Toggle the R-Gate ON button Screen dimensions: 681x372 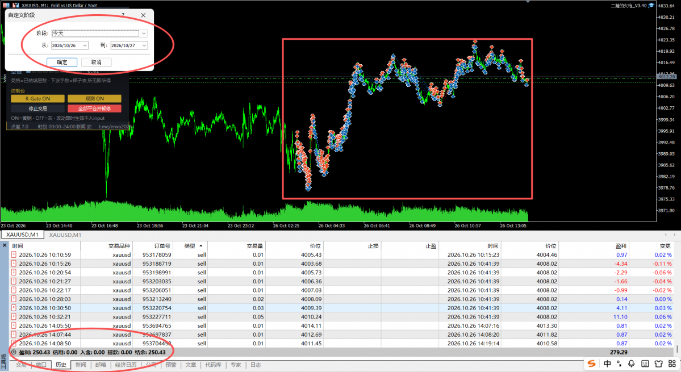(x=38, y=98)
